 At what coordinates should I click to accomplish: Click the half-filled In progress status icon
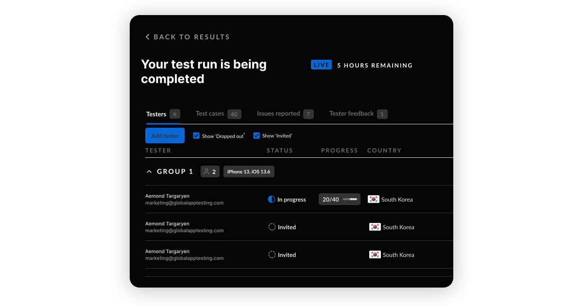[272, 199]
